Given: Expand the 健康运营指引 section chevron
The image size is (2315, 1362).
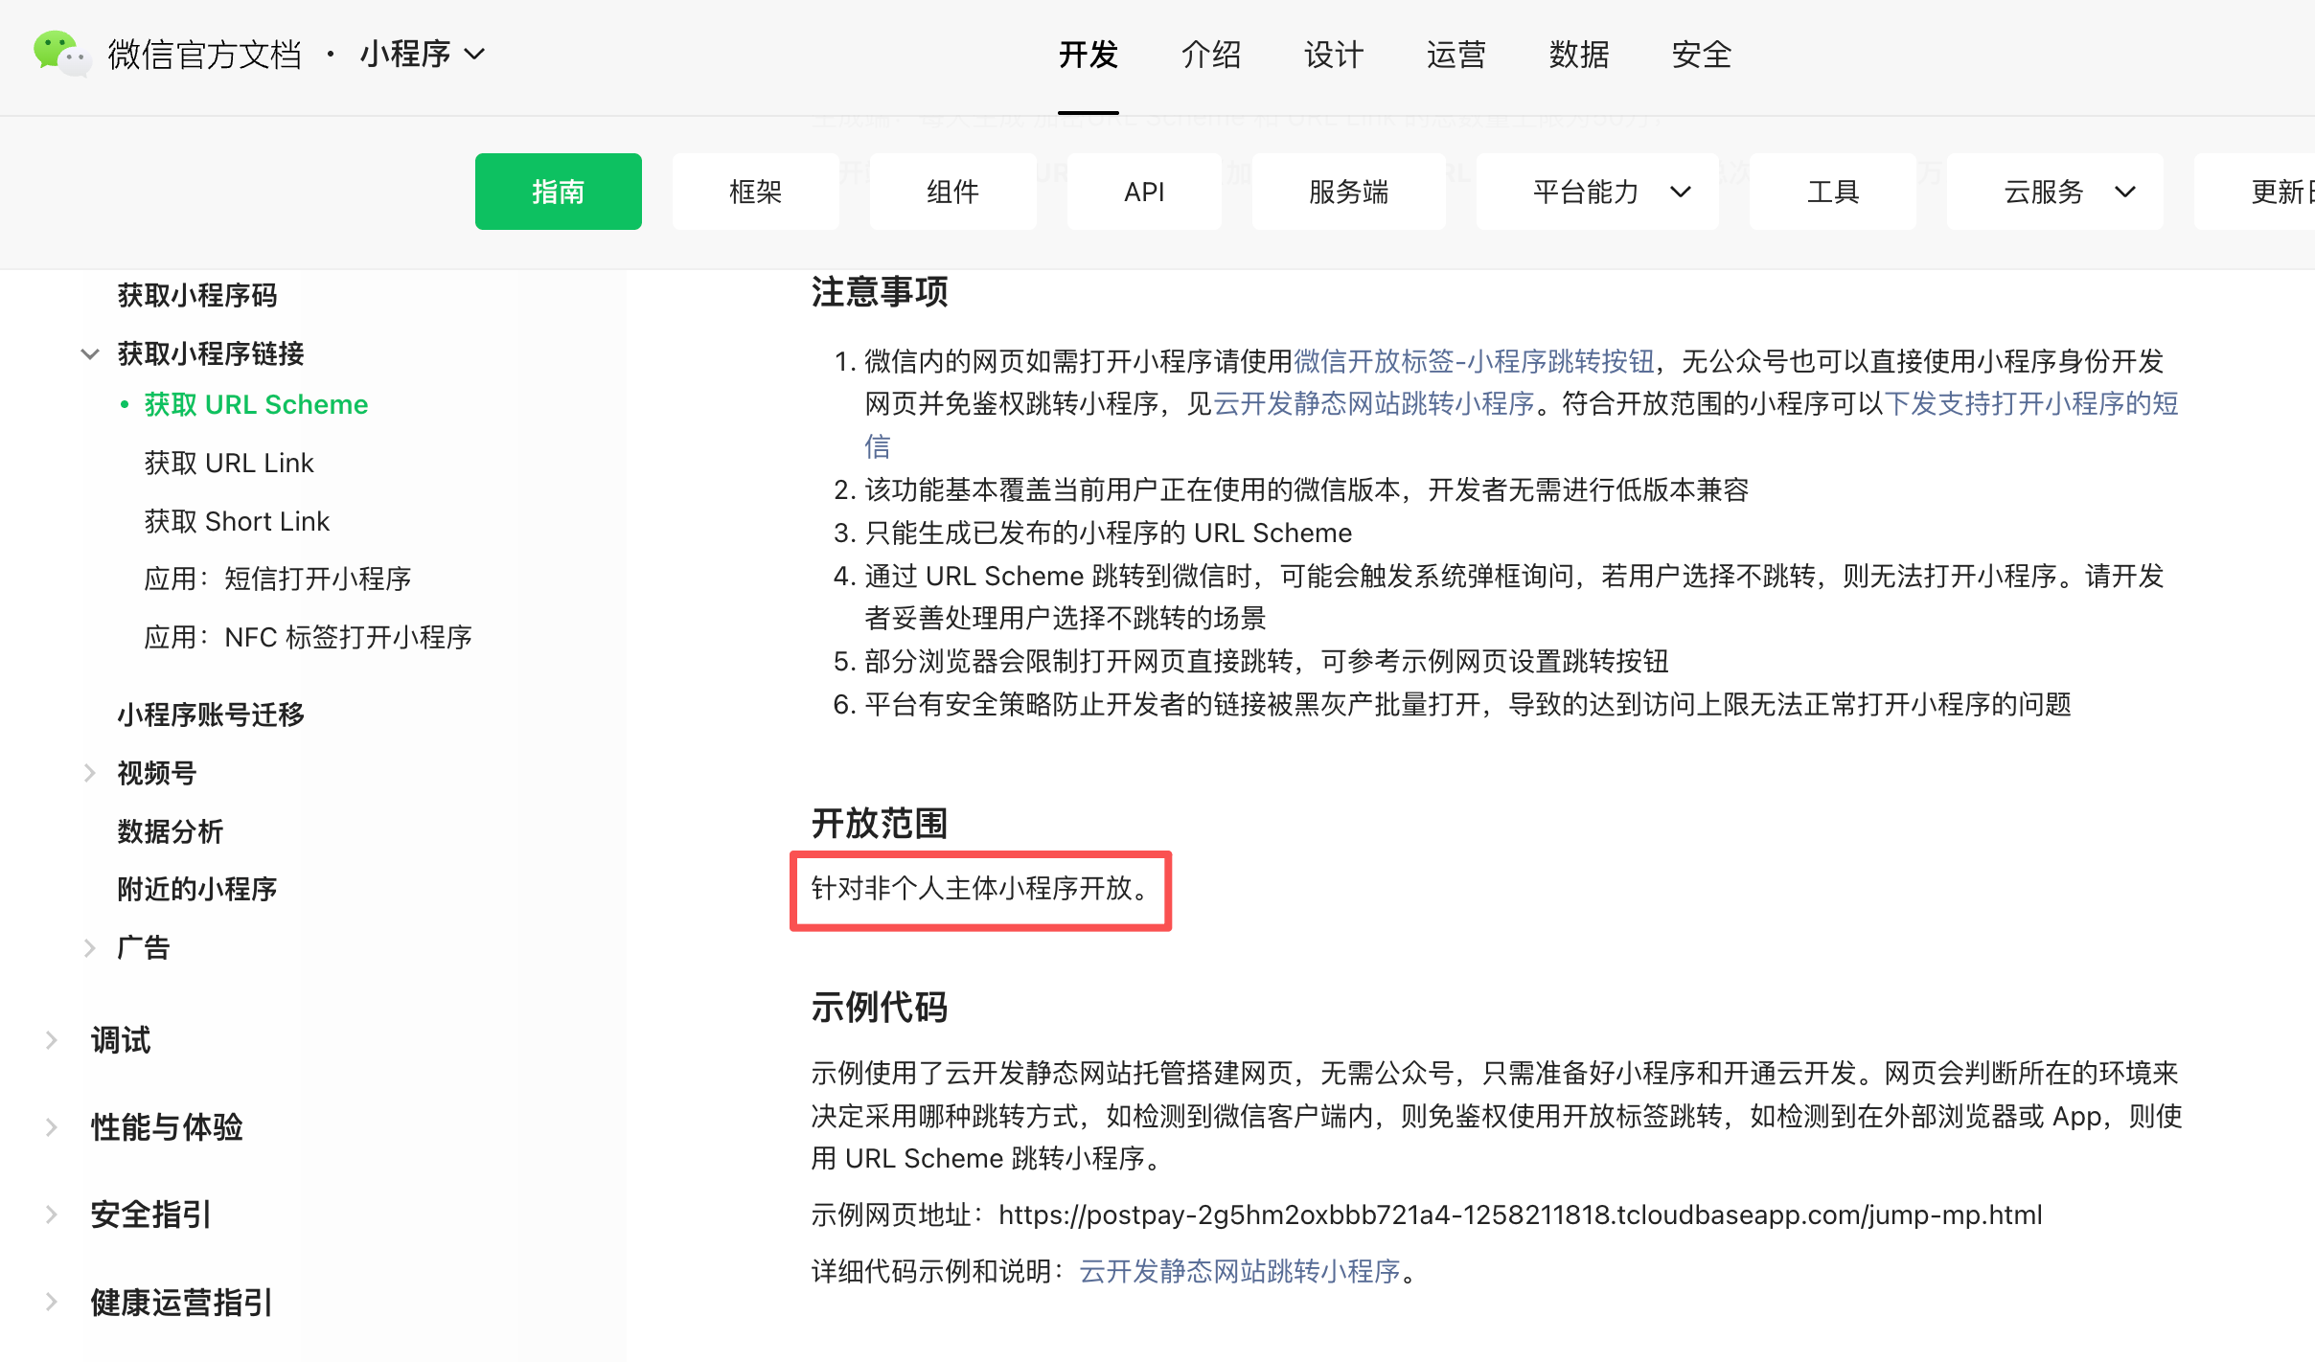Looking at the screenshot, I should point(52,1302).
